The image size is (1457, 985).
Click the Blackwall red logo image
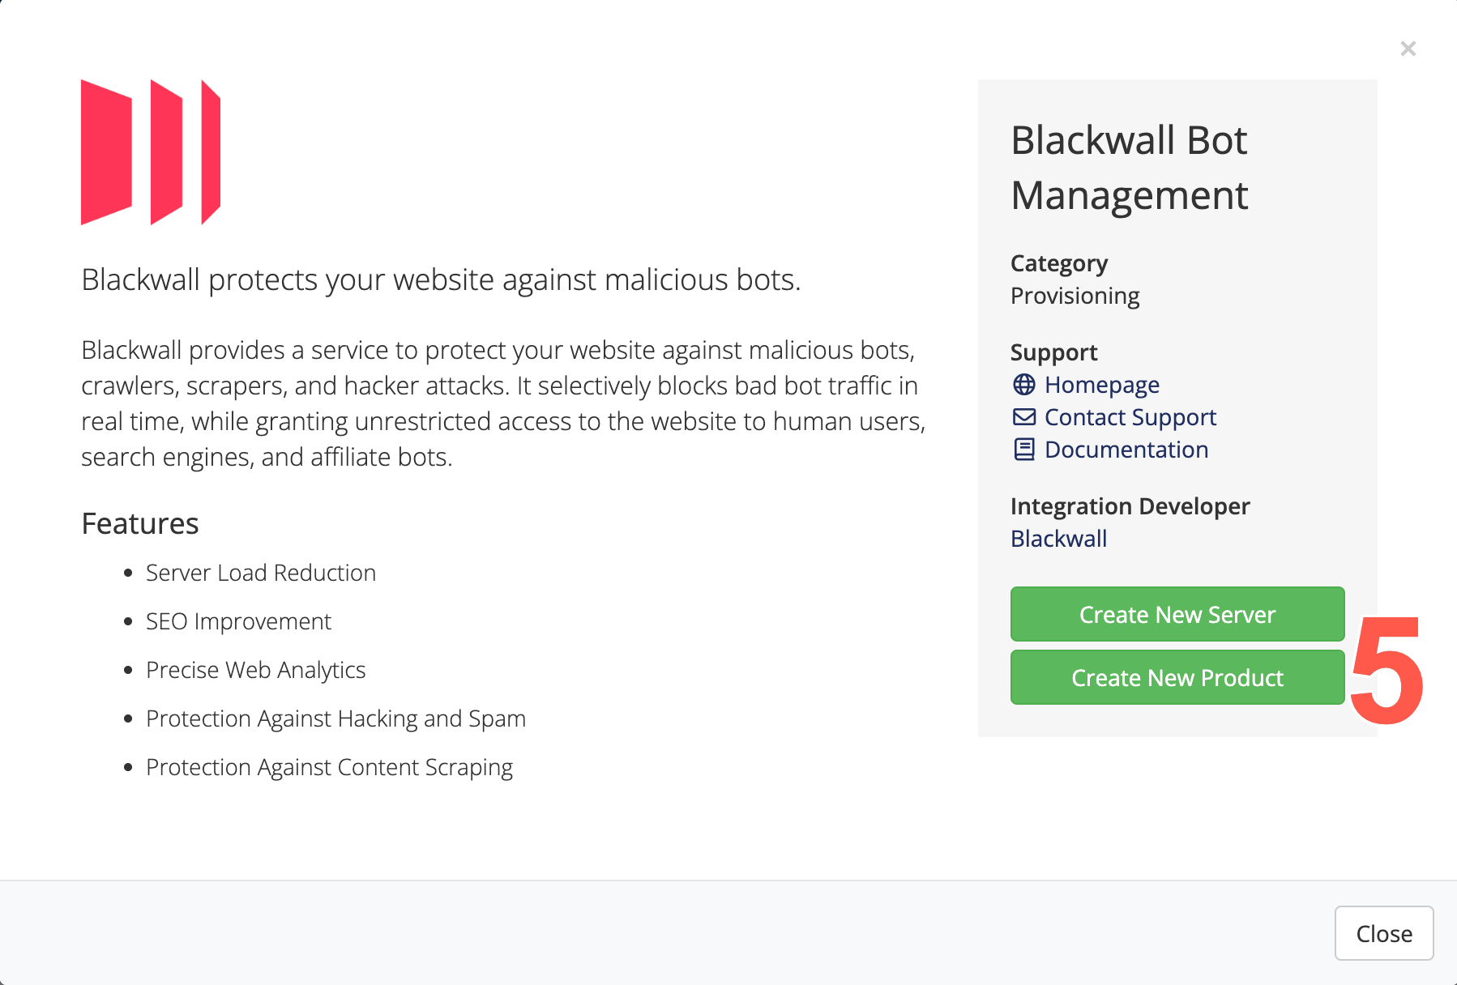point(151,152)
